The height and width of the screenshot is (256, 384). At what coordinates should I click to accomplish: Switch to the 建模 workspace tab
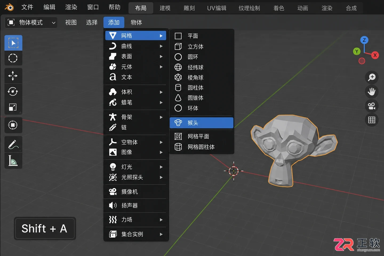[x=165, y=8]
